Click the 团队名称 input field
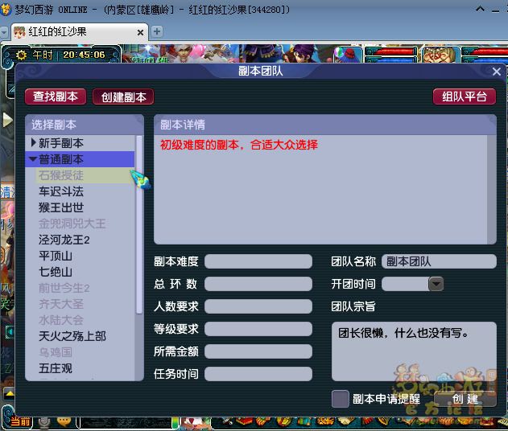Viewport: 508px width, 431px height. 439,261
